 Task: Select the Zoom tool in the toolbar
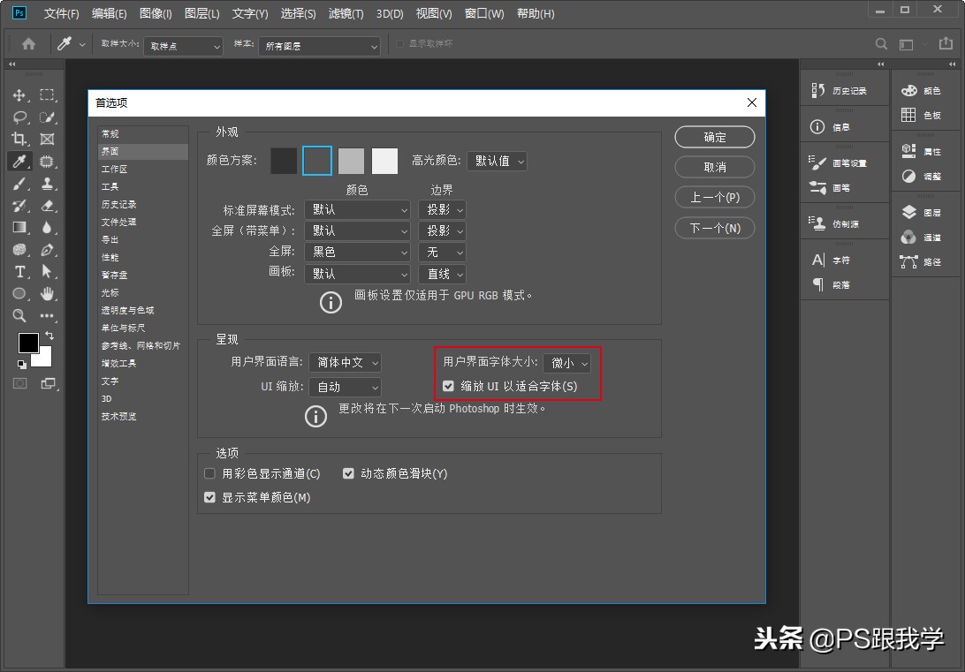point(19,313)
